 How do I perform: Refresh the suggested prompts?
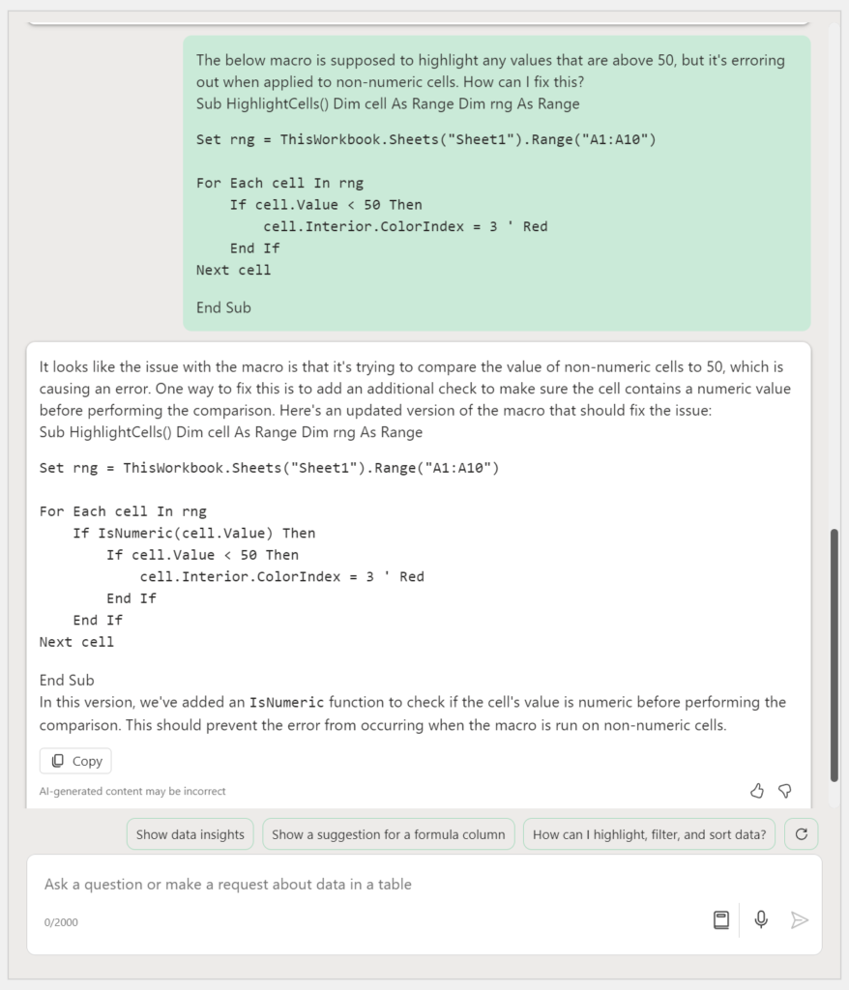(x=801, y=834)
